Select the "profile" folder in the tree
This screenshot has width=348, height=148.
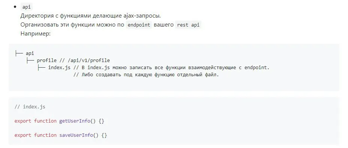pyautogui.click(x=46, y=61)
